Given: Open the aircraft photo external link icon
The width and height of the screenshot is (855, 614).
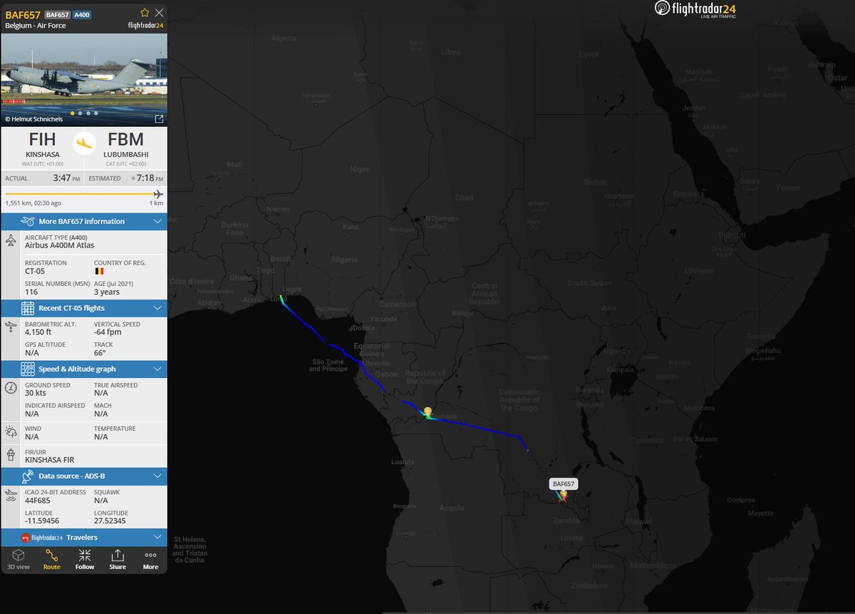Looking at the screenshot, I should pyautogui.click(x=159, y=119).
